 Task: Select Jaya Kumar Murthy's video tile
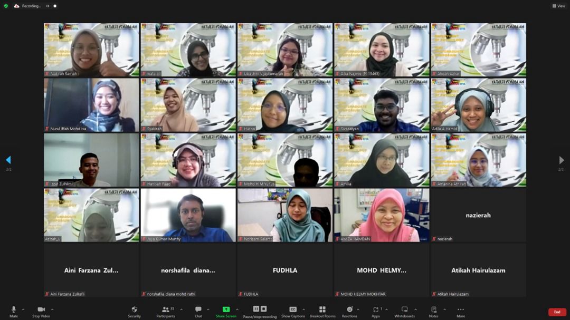(188, 215)
